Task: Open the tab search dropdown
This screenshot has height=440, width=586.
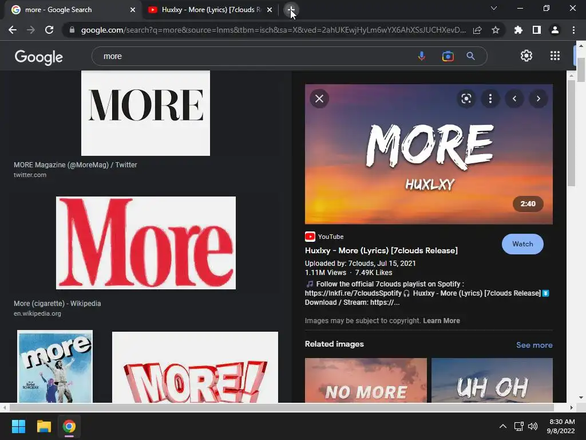Action: coord(494,8)
